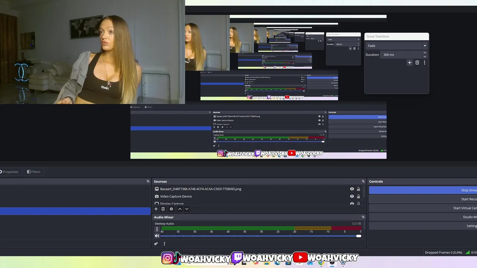Click the Sources panel header
This screenshot has height=268, width=477.
[259, 181]
